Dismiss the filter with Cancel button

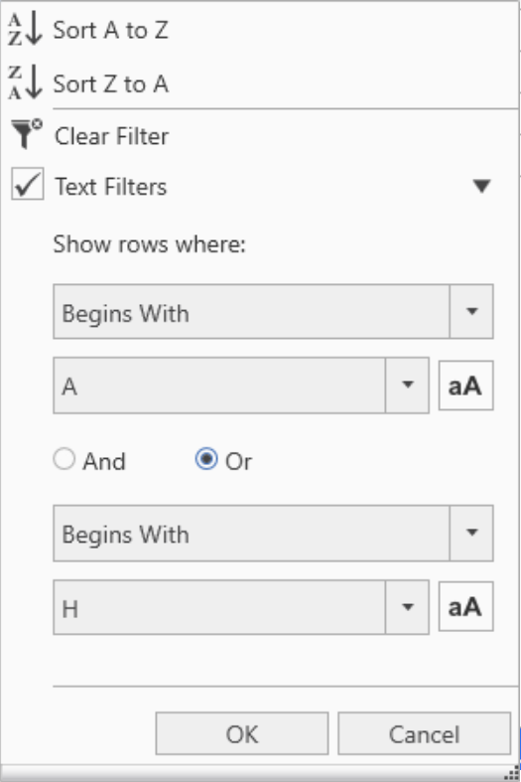pos(425,733)
